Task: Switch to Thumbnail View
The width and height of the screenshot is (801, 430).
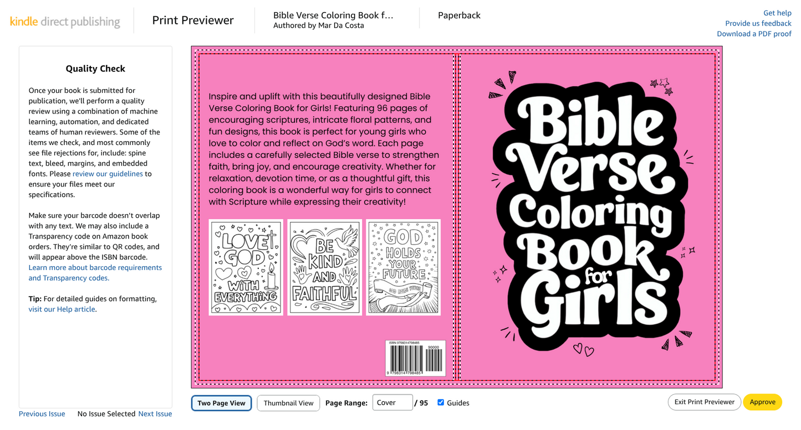Action: point(288,403)
